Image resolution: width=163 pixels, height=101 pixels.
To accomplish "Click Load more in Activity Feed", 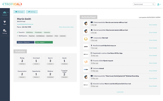I will point(120,92).
